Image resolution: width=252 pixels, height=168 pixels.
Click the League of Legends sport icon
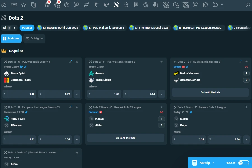(156, 4)
